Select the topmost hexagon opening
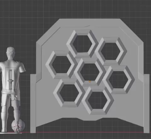151x139 pixels. point(82,44)
